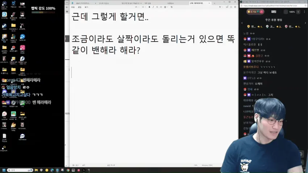This screenshot has width=308, height=173.
Task: Open the Copilot rewrite dropdown in Notepad
Action: pos(221,7)
